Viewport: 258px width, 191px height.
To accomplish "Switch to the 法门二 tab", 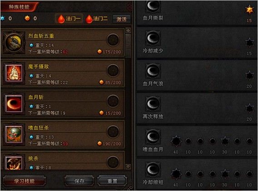I will pyautogui.click(x=97, y=19).
